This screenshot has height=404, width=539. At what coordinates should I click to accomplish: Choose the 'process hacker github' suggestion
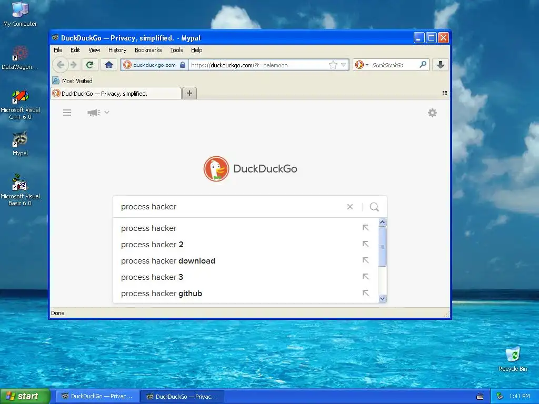245,294
